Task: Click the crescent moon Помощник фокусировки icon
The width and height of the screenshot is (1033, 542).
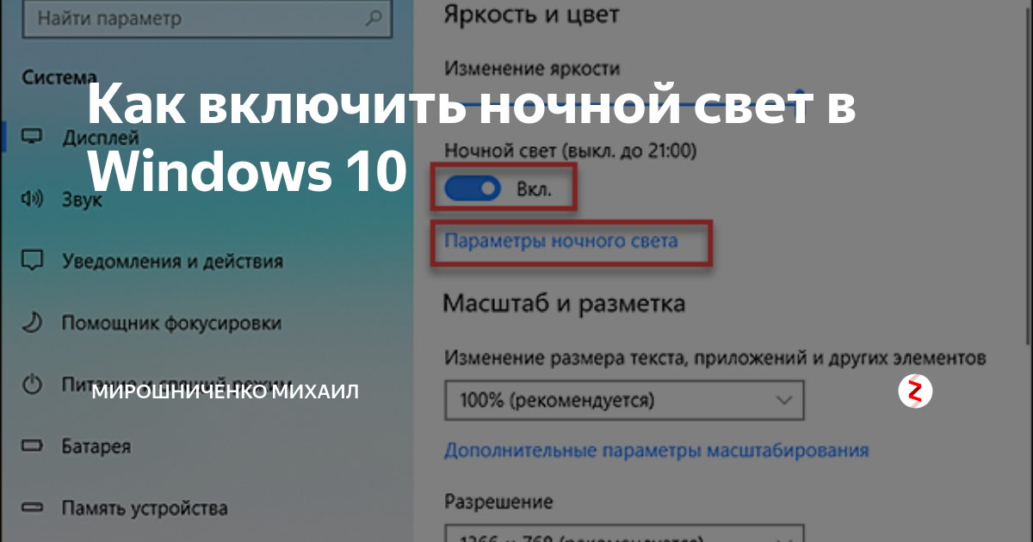Action: click(x=34, y=323)
